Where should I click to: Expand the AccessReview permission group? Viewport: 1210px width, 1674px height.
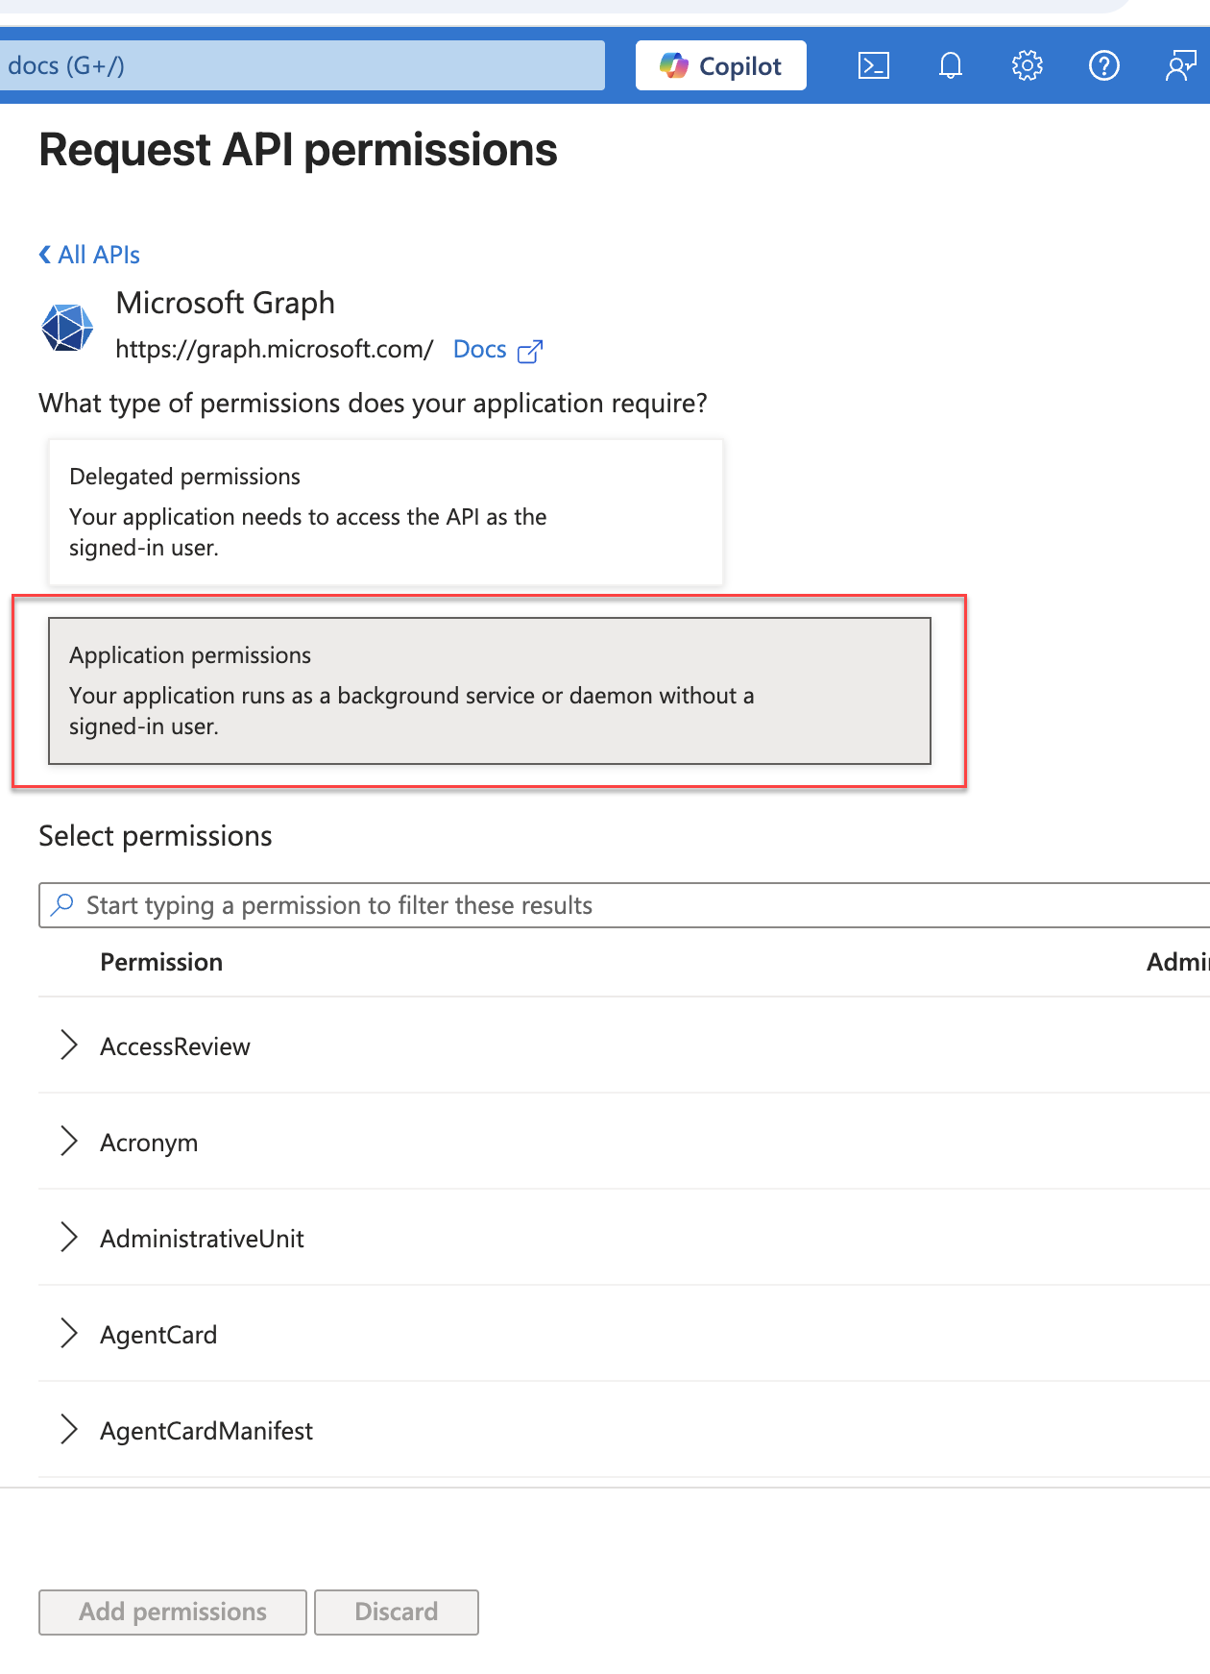(x=68, y=1046)
